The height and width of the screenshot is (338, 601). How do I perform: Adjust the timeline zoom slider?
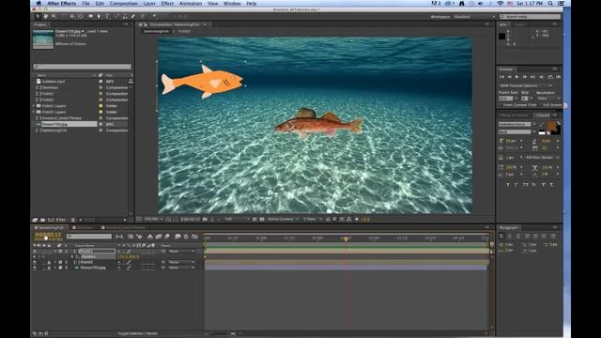tap(220, 334)
